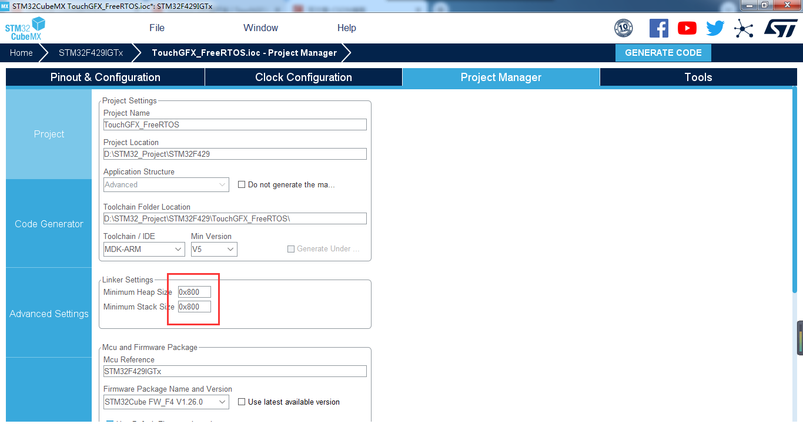The image size is (803, 424).
Task: Open the Facebook icon link
Action: pos(658,28)
